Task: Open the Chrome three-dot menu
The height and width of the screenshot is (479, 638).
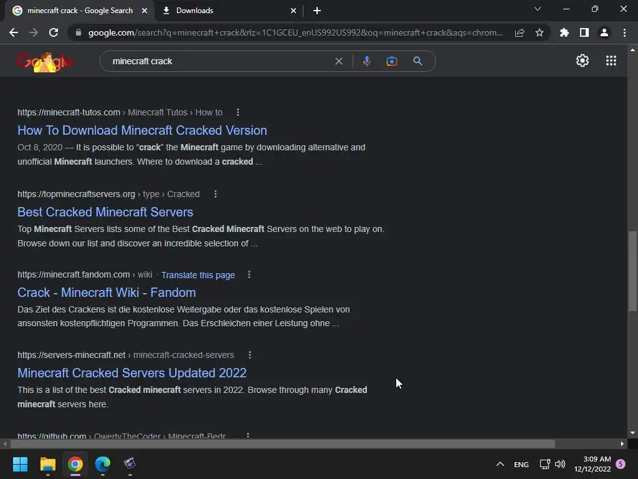Action: point(624,32)
